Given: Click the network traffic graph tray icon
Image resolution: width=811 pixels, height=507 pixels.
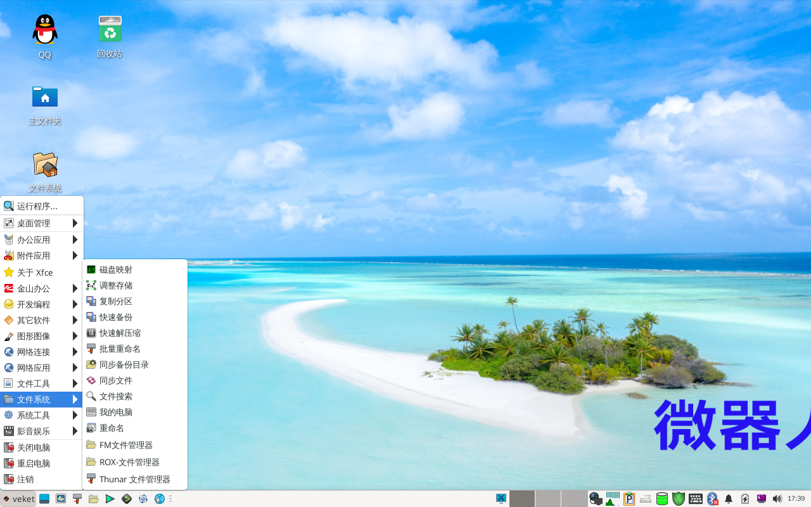Looking at the screenshot, I should point(613,499).
